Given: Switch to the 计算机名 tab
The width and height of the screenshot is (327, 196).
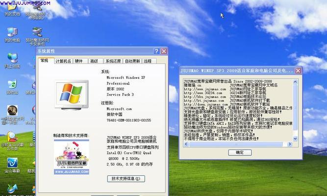Looking at the screenshot, I should 63,61.
